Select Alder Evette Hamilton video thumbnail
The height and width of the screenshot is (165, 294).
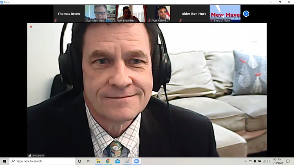tap(131, 14)
